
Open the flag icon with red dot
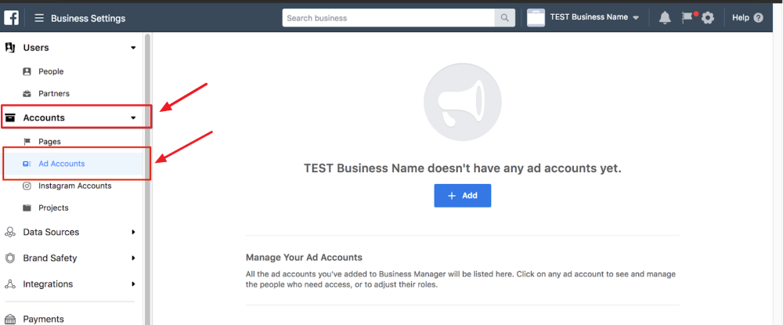[x=688, y=17]
